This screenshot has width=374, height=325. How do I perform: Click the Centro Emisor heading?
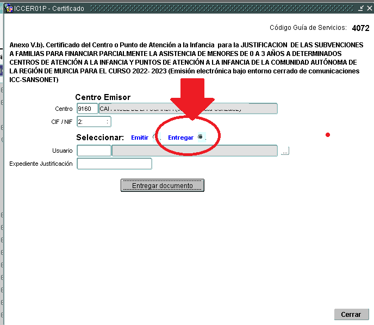point(103,97)
